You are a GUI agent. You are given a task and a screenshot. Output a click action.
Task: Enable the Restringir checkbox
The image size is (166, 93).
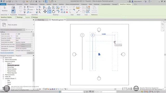[x=16, y=17]
